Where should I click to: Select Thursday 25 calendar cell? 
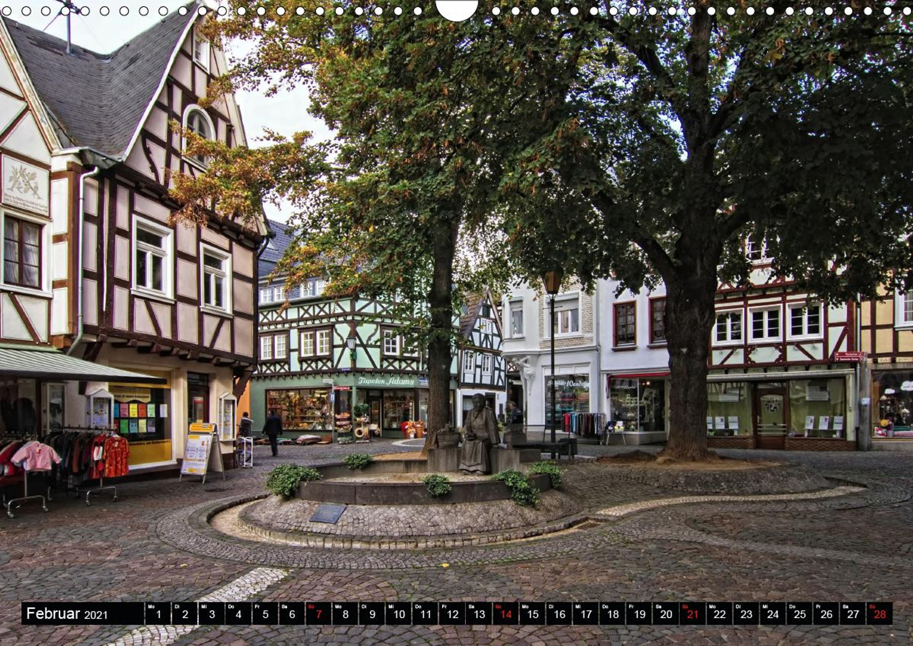(x=799, y=614)
